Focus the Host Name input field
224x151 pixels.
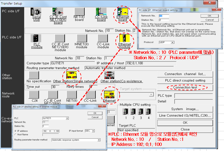[51, 135]
